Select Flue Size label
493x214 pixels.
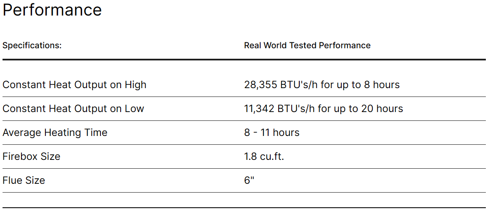(x=24, y=180)
